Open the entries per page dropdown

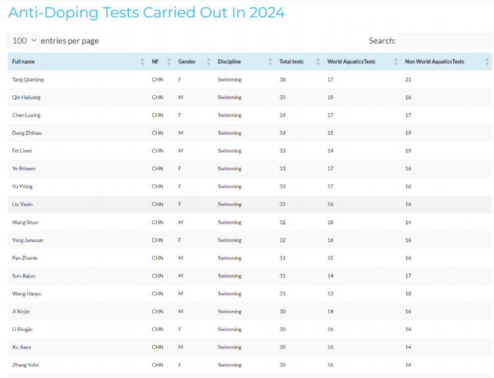[x=24, y=41]
